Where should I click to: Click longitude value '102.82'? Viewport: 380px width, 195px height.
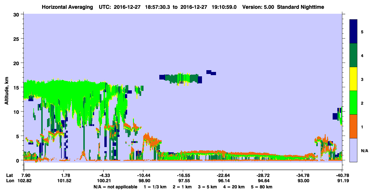tap(24, 181)
